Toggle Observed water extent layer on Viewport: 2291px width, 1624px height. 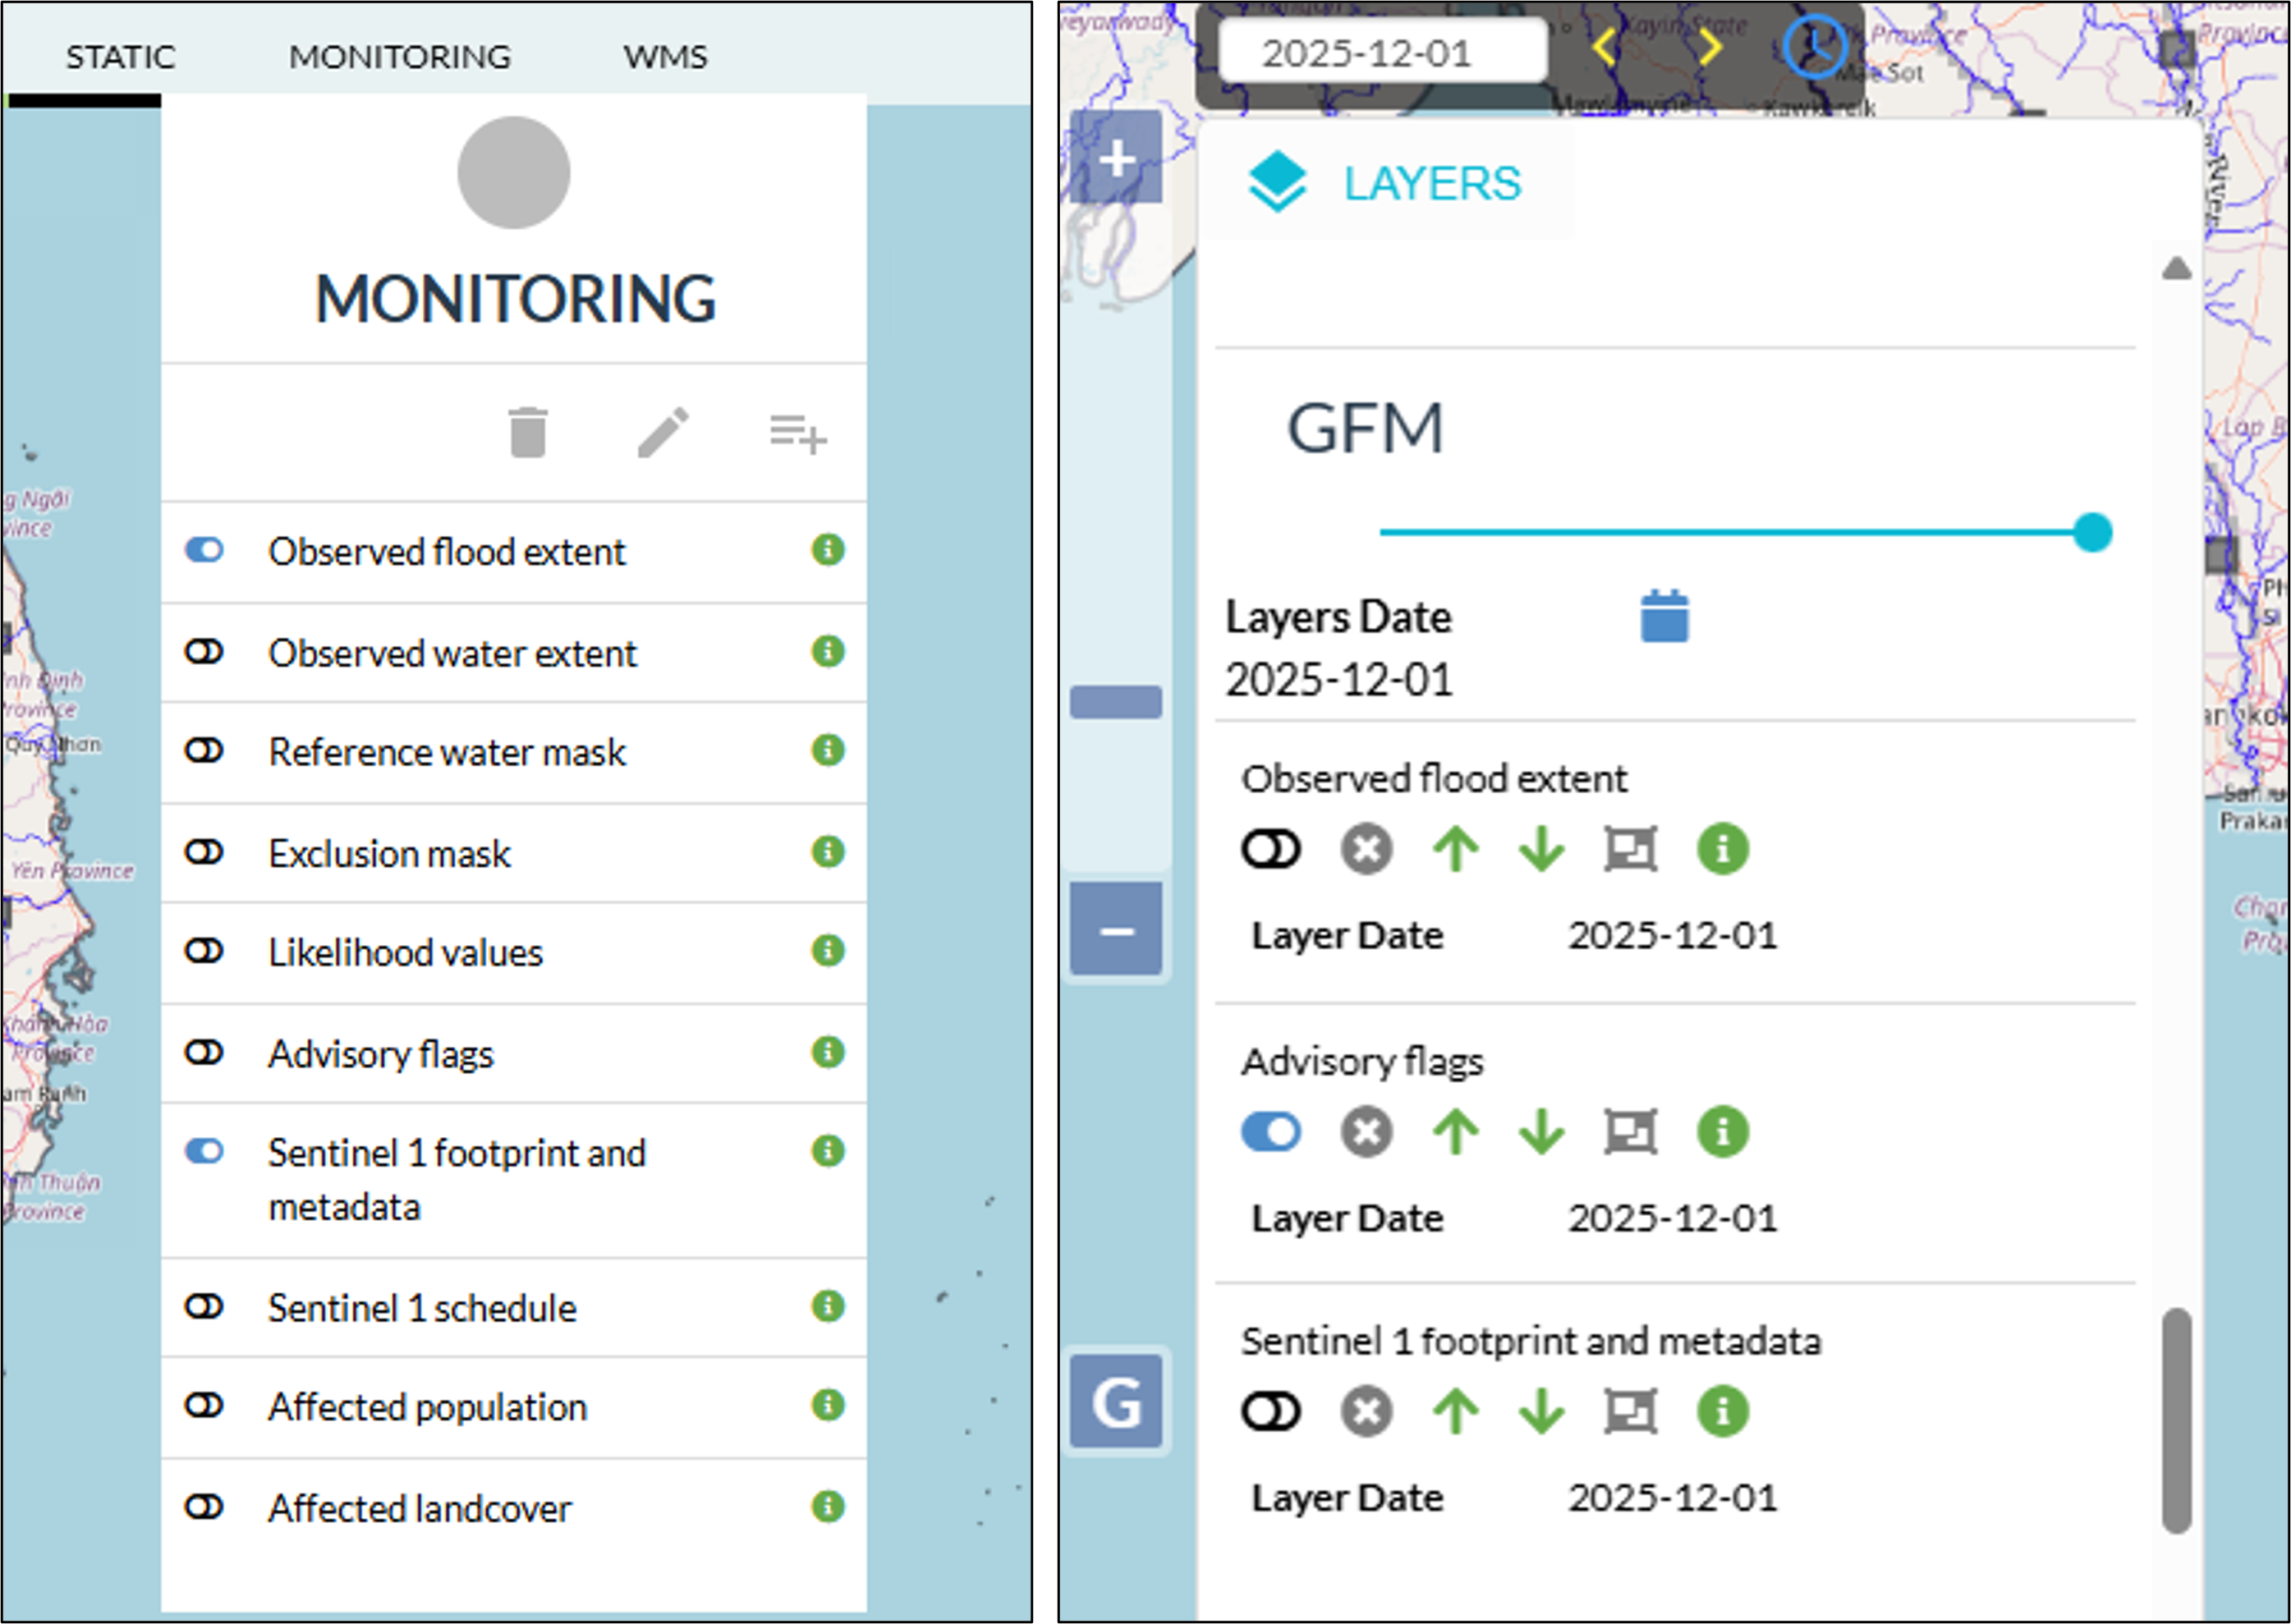pos(204,652)
